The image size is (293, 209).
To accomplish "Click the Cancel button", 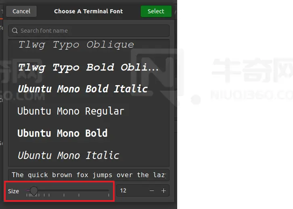I will pos(21,11).
